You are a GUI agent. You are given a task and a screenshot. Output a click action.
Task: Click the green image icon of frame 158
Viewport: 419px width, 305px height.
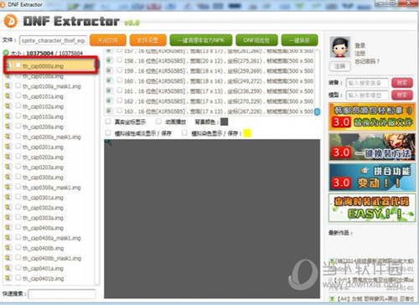(109, 60)
